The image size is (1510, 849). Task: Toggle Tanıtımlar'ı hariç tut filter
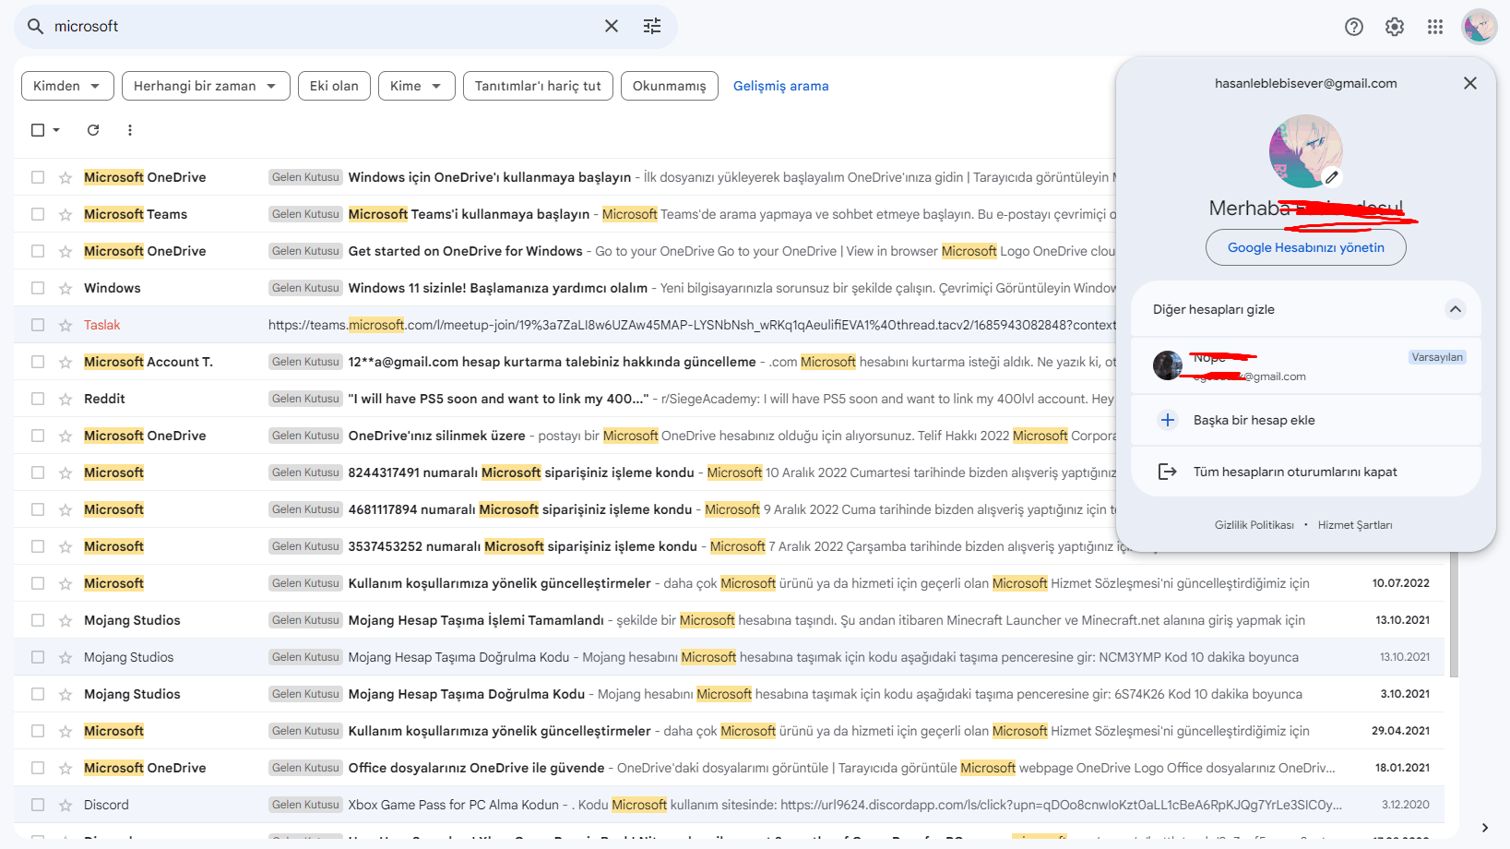[538, 86]
